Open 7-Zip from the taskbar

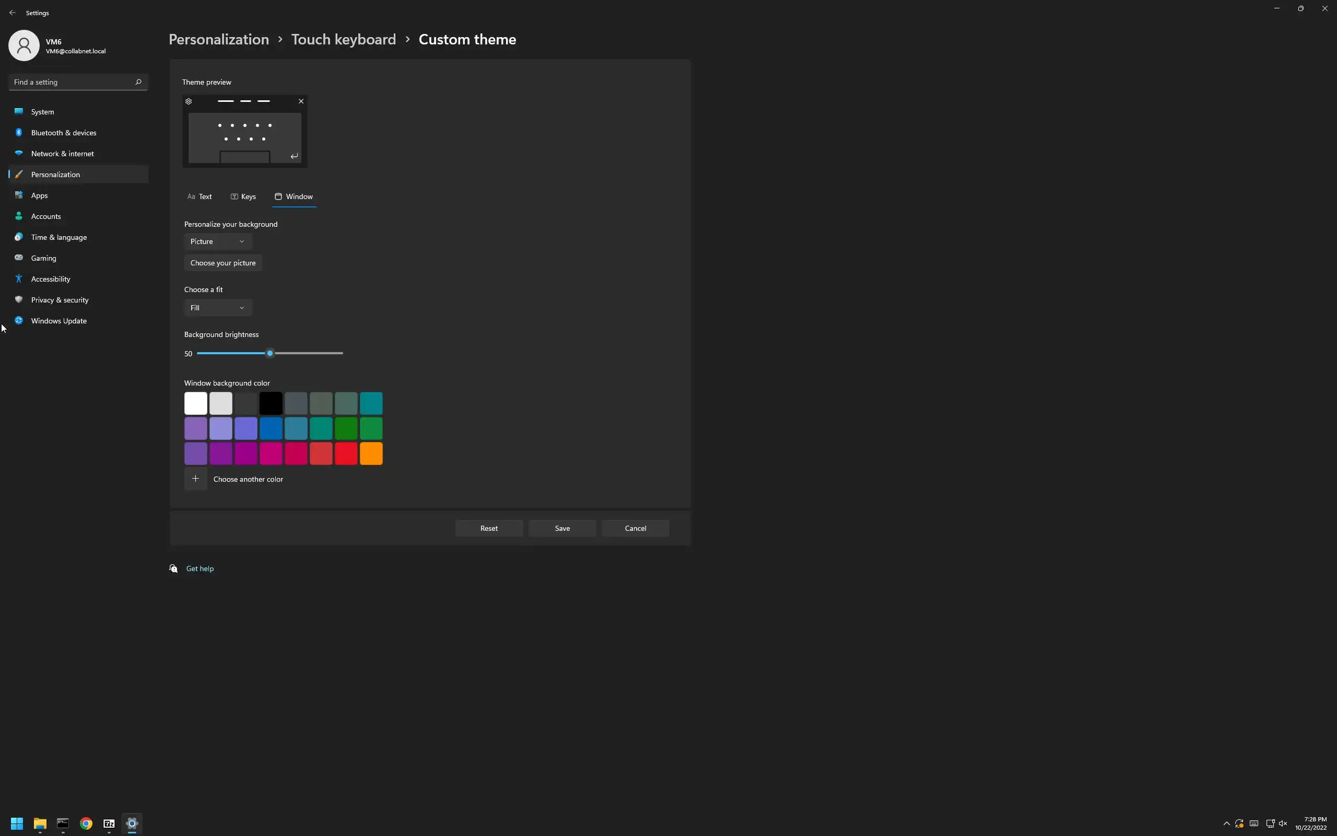click(x=109, y=823)
